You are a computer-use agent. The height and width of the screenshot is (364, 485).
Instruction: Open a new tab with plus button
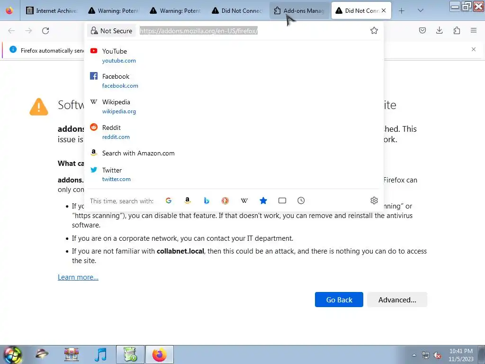[x=402, y=11]
